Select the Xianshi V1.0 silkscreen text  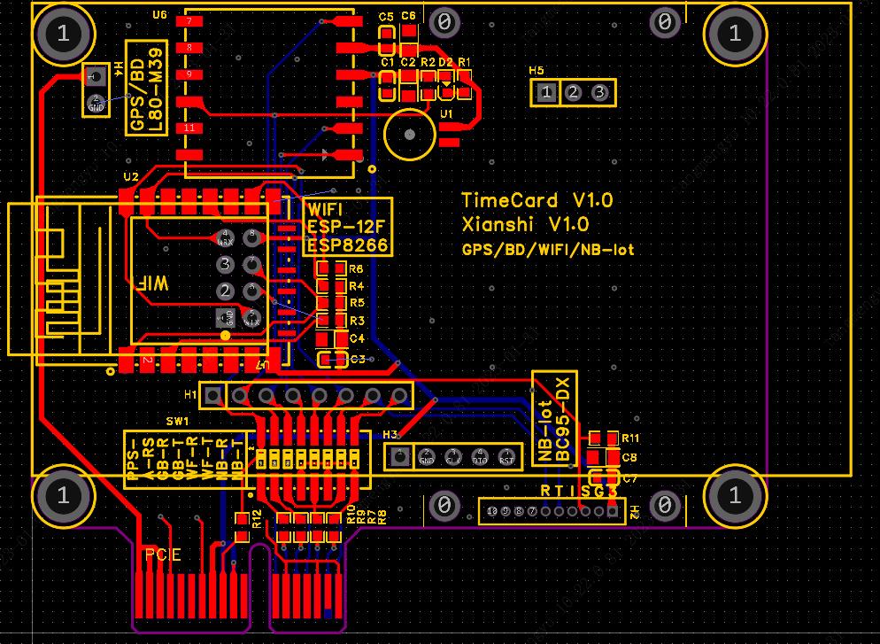pyautogui.click(x=525, y=225)
